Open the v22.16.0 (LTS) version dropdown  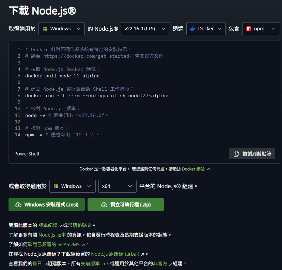click(x=145, y=29)
